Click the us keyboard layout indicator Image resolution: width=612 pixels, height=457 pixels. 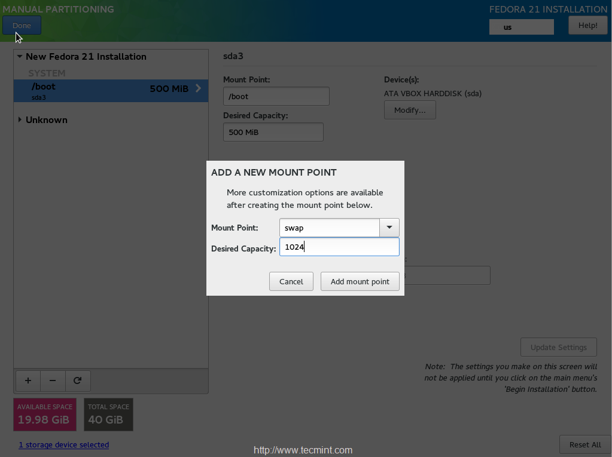click(x=522, y=27)
